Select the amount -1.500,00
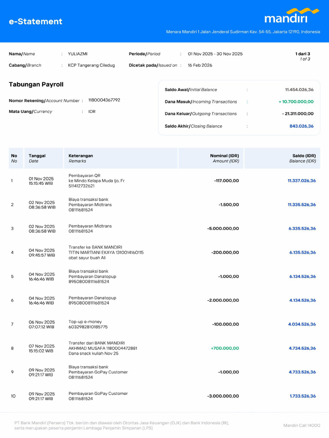 point(229,205)
